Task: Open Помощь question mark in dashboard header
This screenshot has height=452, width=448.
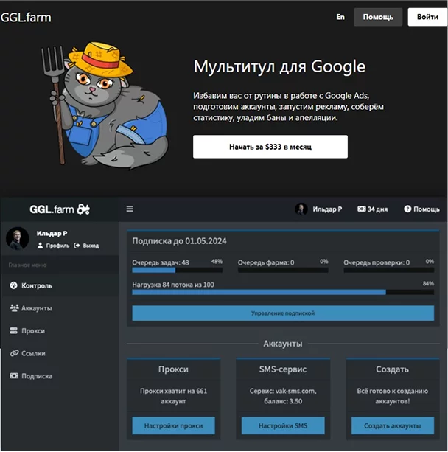Action: (407, 209)
